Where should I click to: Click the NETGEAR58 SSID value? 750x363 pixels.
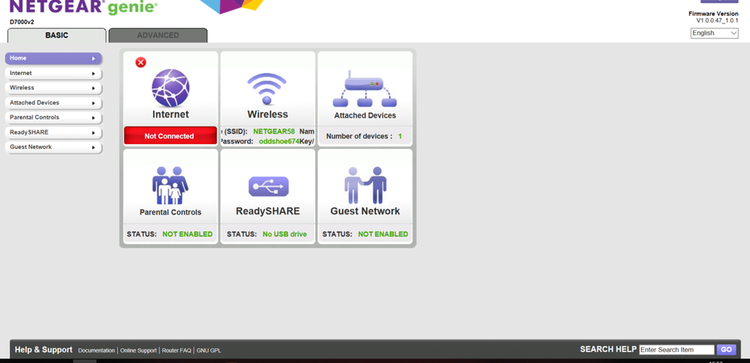coord(274,132)
